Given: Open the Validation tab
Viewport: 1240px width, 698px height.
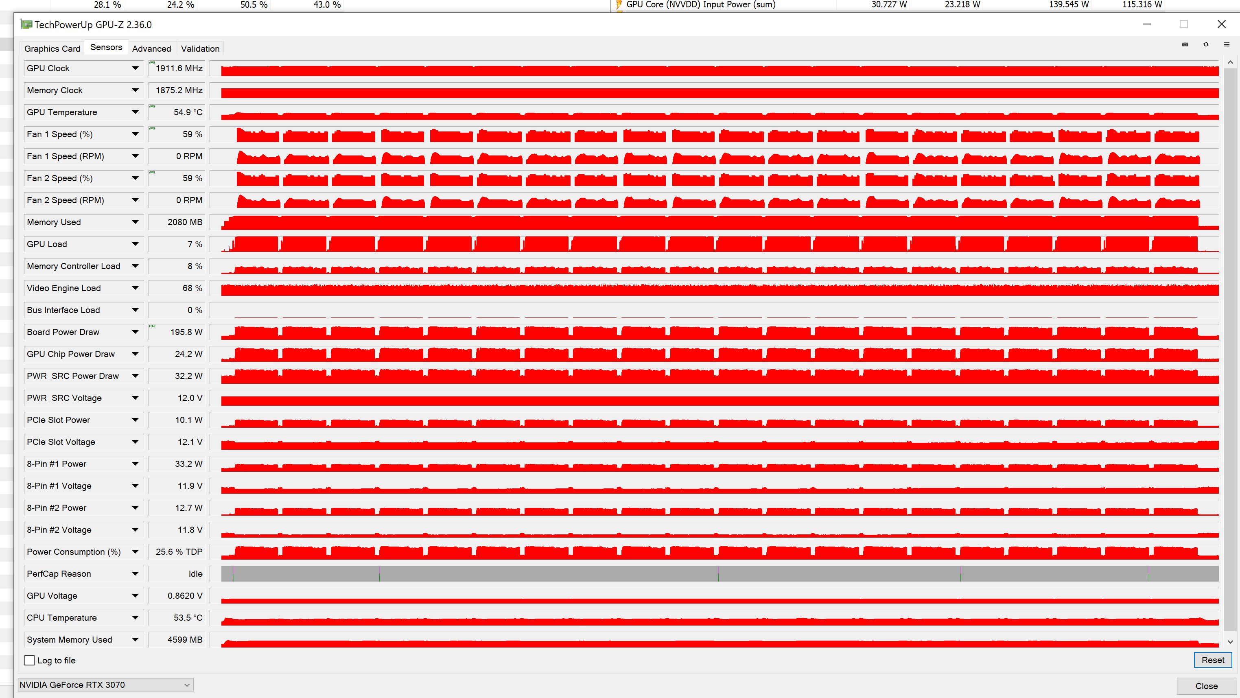Looking at the screenshot, I should pos(200,48).
